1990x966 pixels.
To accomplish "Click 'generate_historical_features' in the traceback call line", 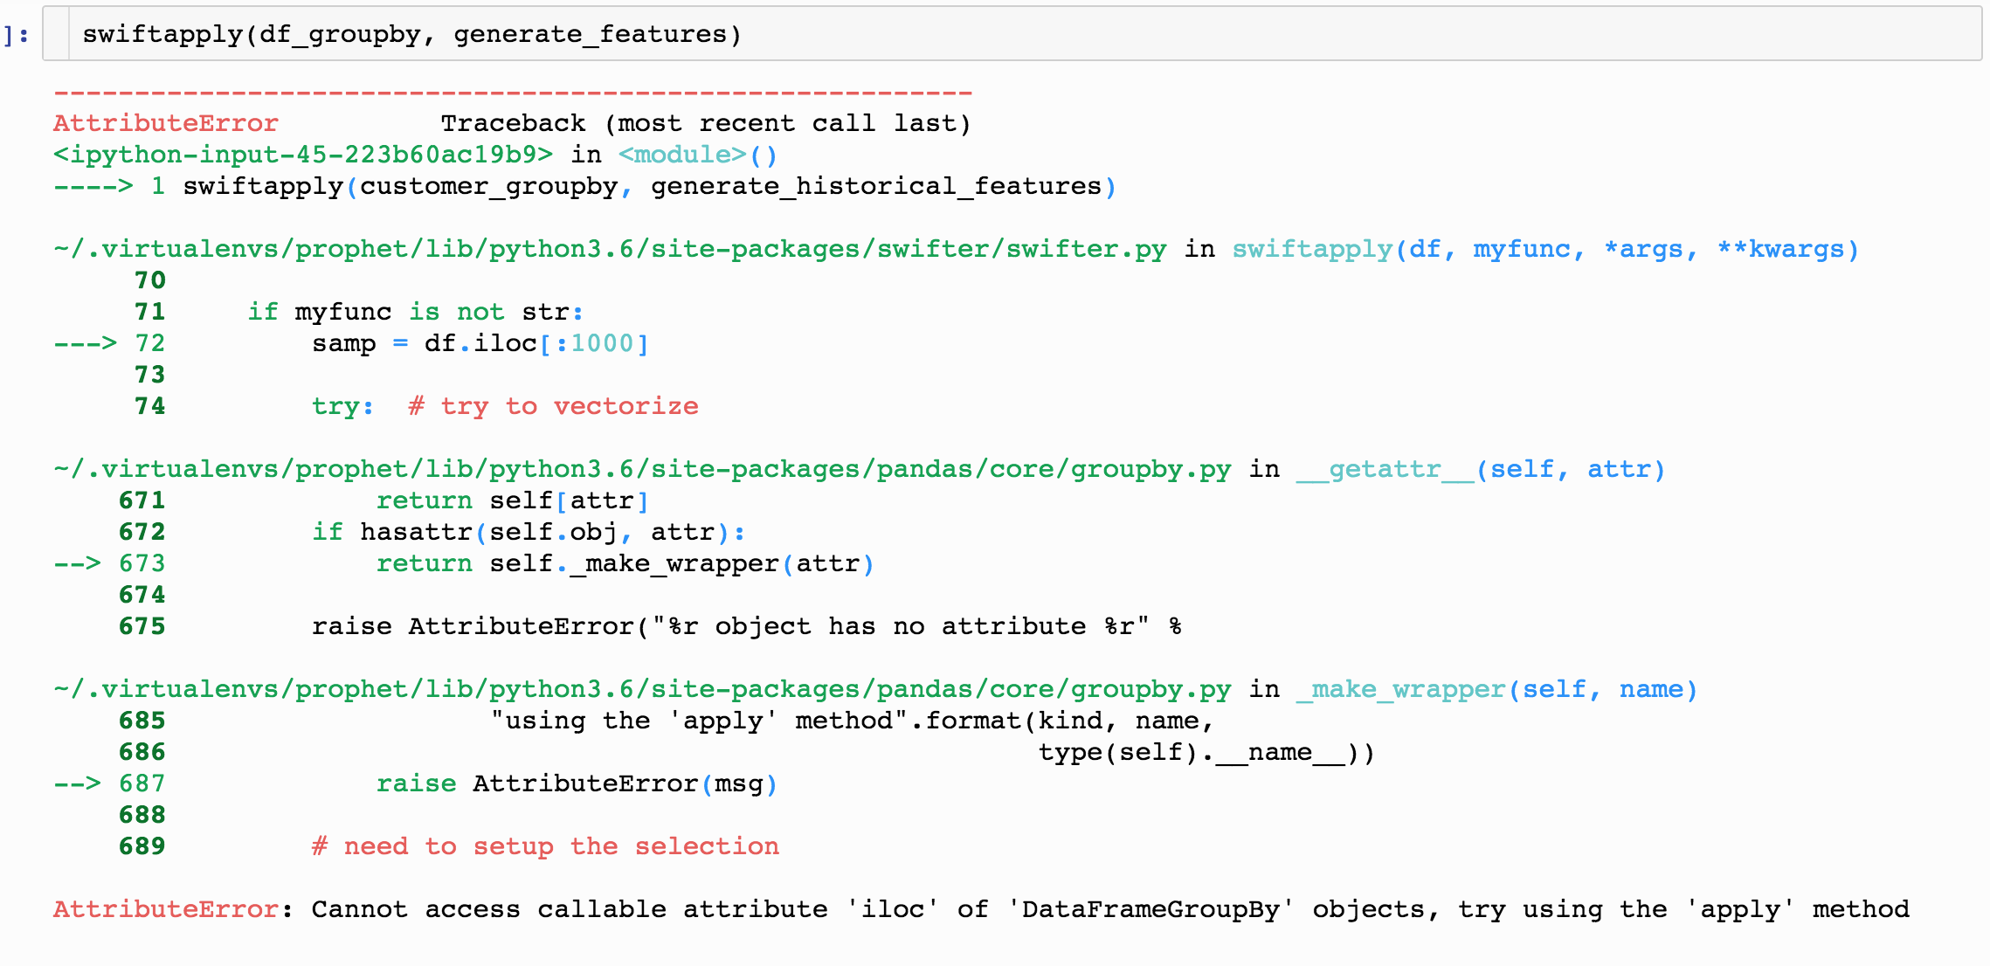I will coord(875,186).
